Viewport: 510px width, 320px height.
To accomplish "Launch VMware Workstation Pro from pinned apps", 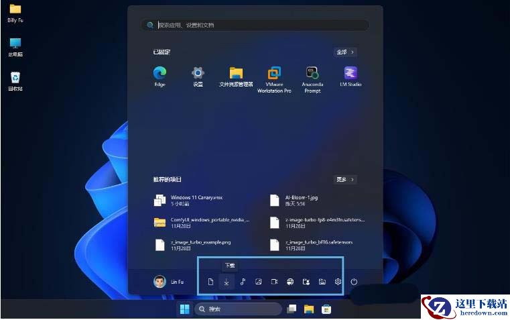I will pos(274,74).
